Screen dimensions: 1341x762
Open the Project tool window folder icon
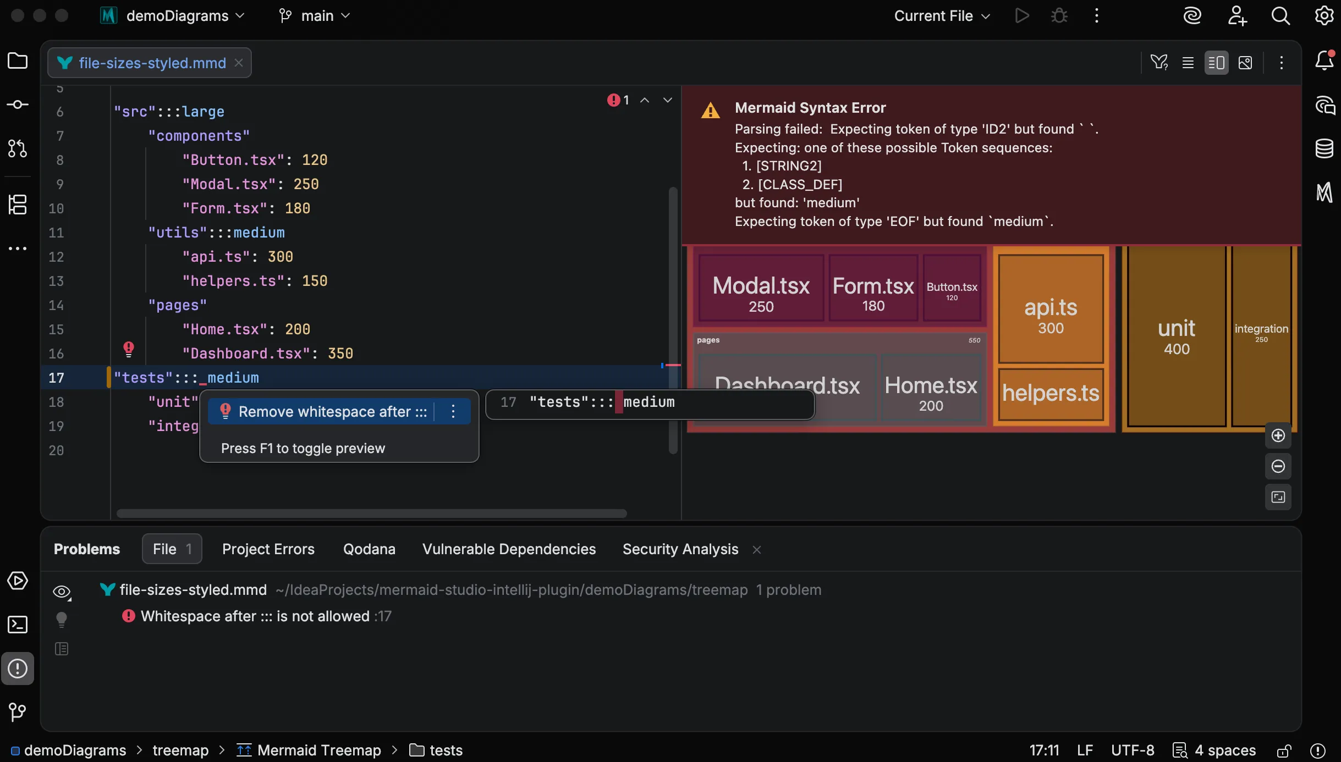pyautogui.click(x=18, y=61)
